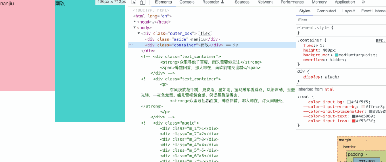Image resolution: width=386 pixels, height=162 pixels.
Task: Open the input-placeholder color swatch
Action: coord(371,111)
